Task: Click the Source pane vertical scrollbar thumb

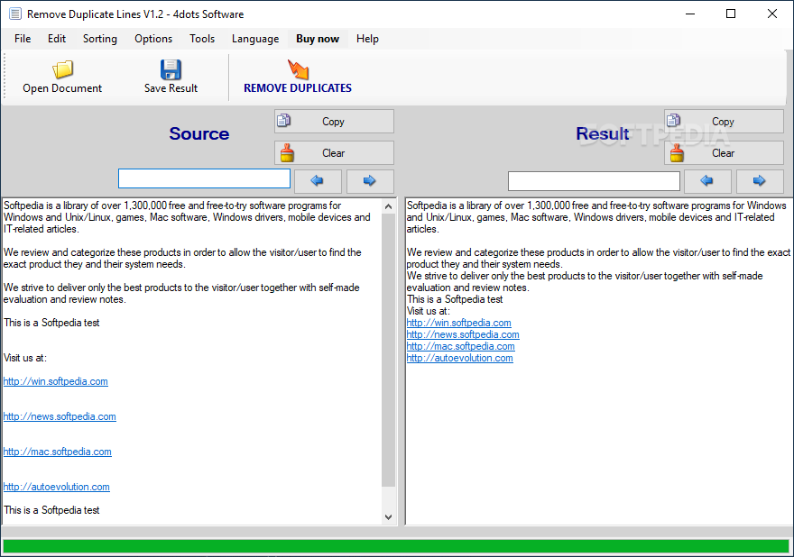Action: click(x=388, y=350)
